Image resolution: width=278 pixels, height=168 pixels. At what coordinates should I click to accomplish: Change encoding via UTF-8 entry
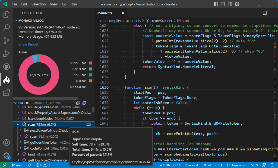pyautogui.click(x=207, y=165)
